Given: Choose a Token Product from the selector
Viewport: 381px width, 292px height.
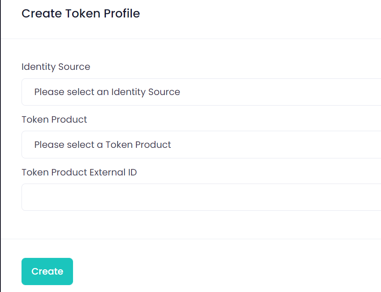Looking at the screenshot, I should 201,145.
